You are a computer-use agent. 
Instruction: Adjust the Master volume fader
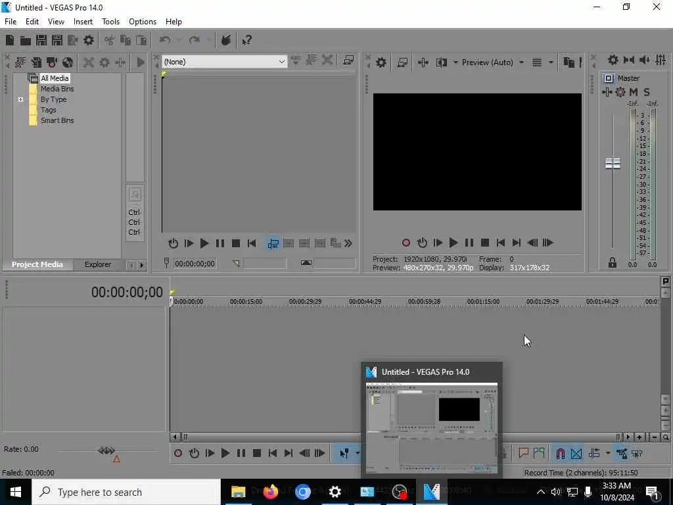613,163
